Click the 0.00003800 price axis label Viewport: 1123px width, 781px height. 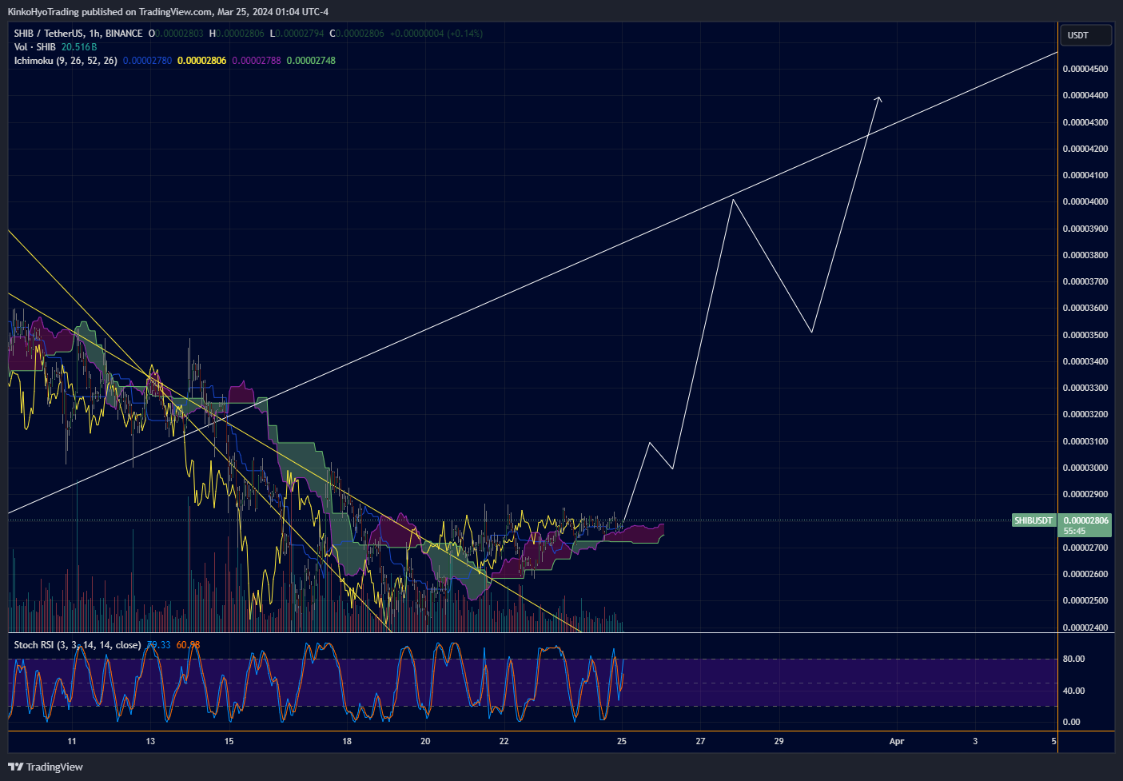tap(1085, 255)
